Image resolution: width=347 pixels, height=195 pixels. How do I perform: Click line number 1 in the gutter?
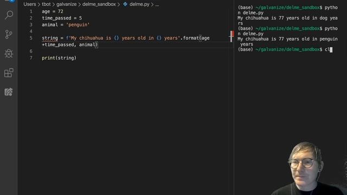tap(31, 11)
